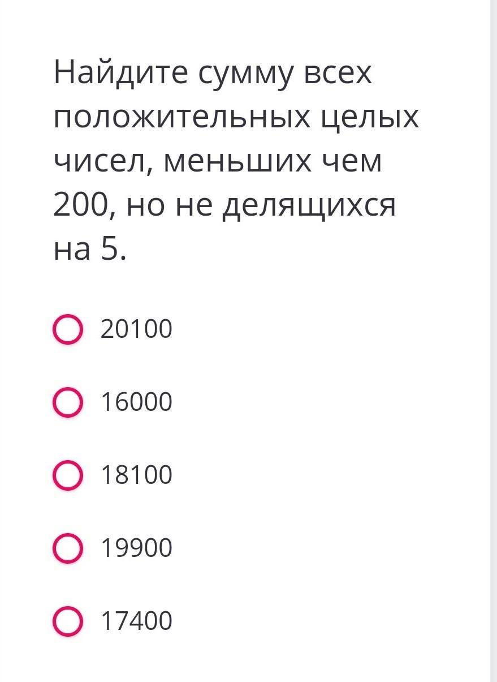Choose the 16000 answer option
Viewport: 497px width, 682px height.
pyautogui.click(x=68, y=402)
